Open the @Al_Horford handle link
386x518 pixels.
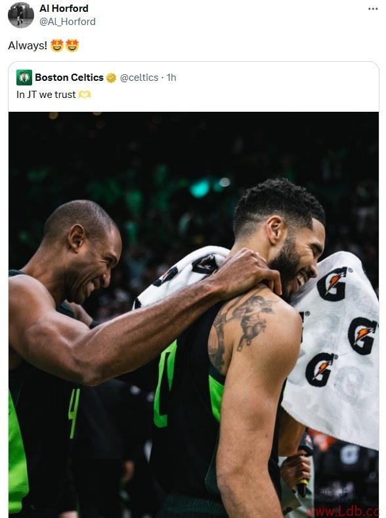pyautogui.click(x=68, y=22)
